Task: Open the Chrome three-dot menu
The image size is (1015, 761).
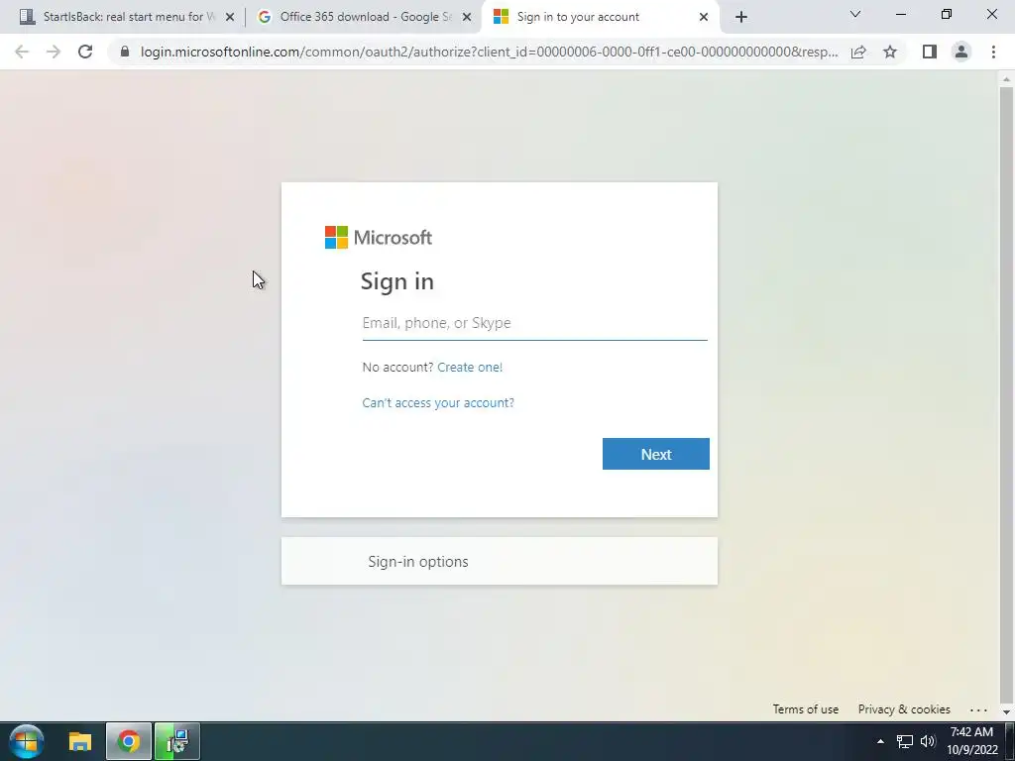Action: [993, 52]
